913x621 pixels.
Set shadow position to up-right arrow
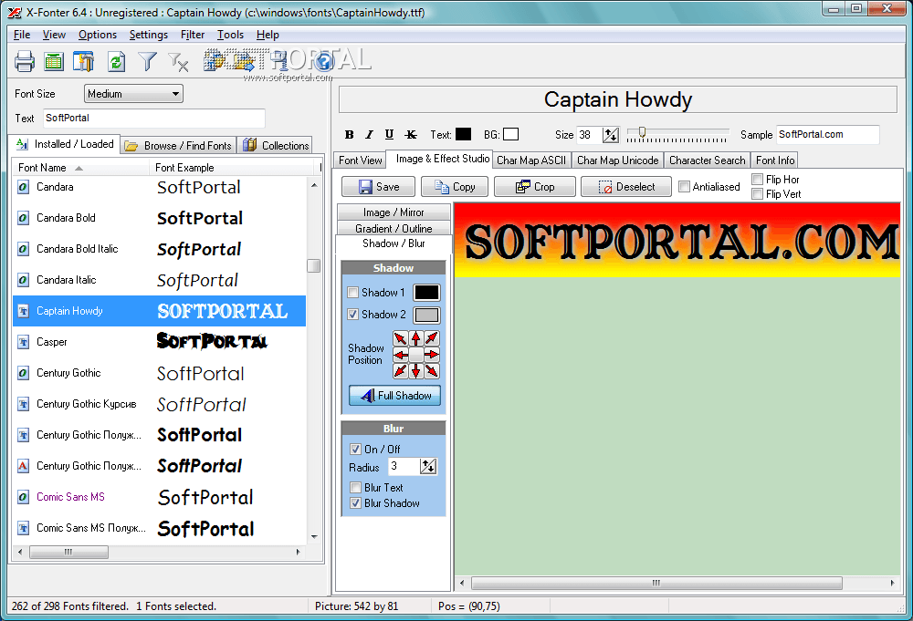(x=432, y=338)
